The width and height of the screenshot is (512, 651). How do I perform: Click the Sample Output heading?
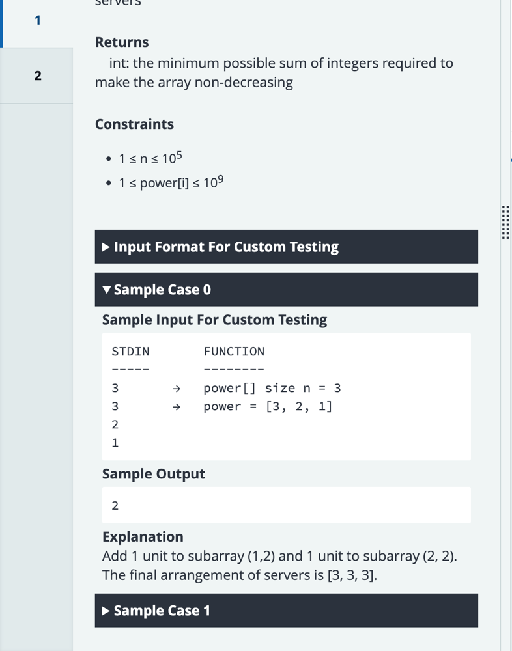[153, 474]
